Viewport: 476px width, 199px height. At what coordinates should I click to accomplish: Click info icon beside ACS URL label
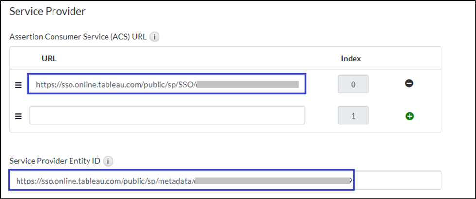(155, 37)
